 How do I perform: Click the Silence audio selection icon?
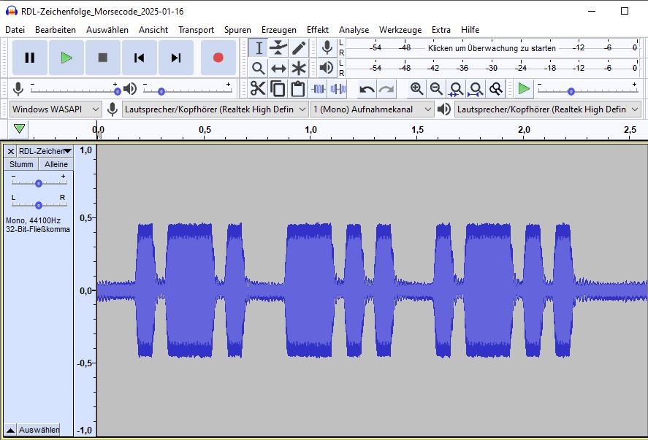338,88
